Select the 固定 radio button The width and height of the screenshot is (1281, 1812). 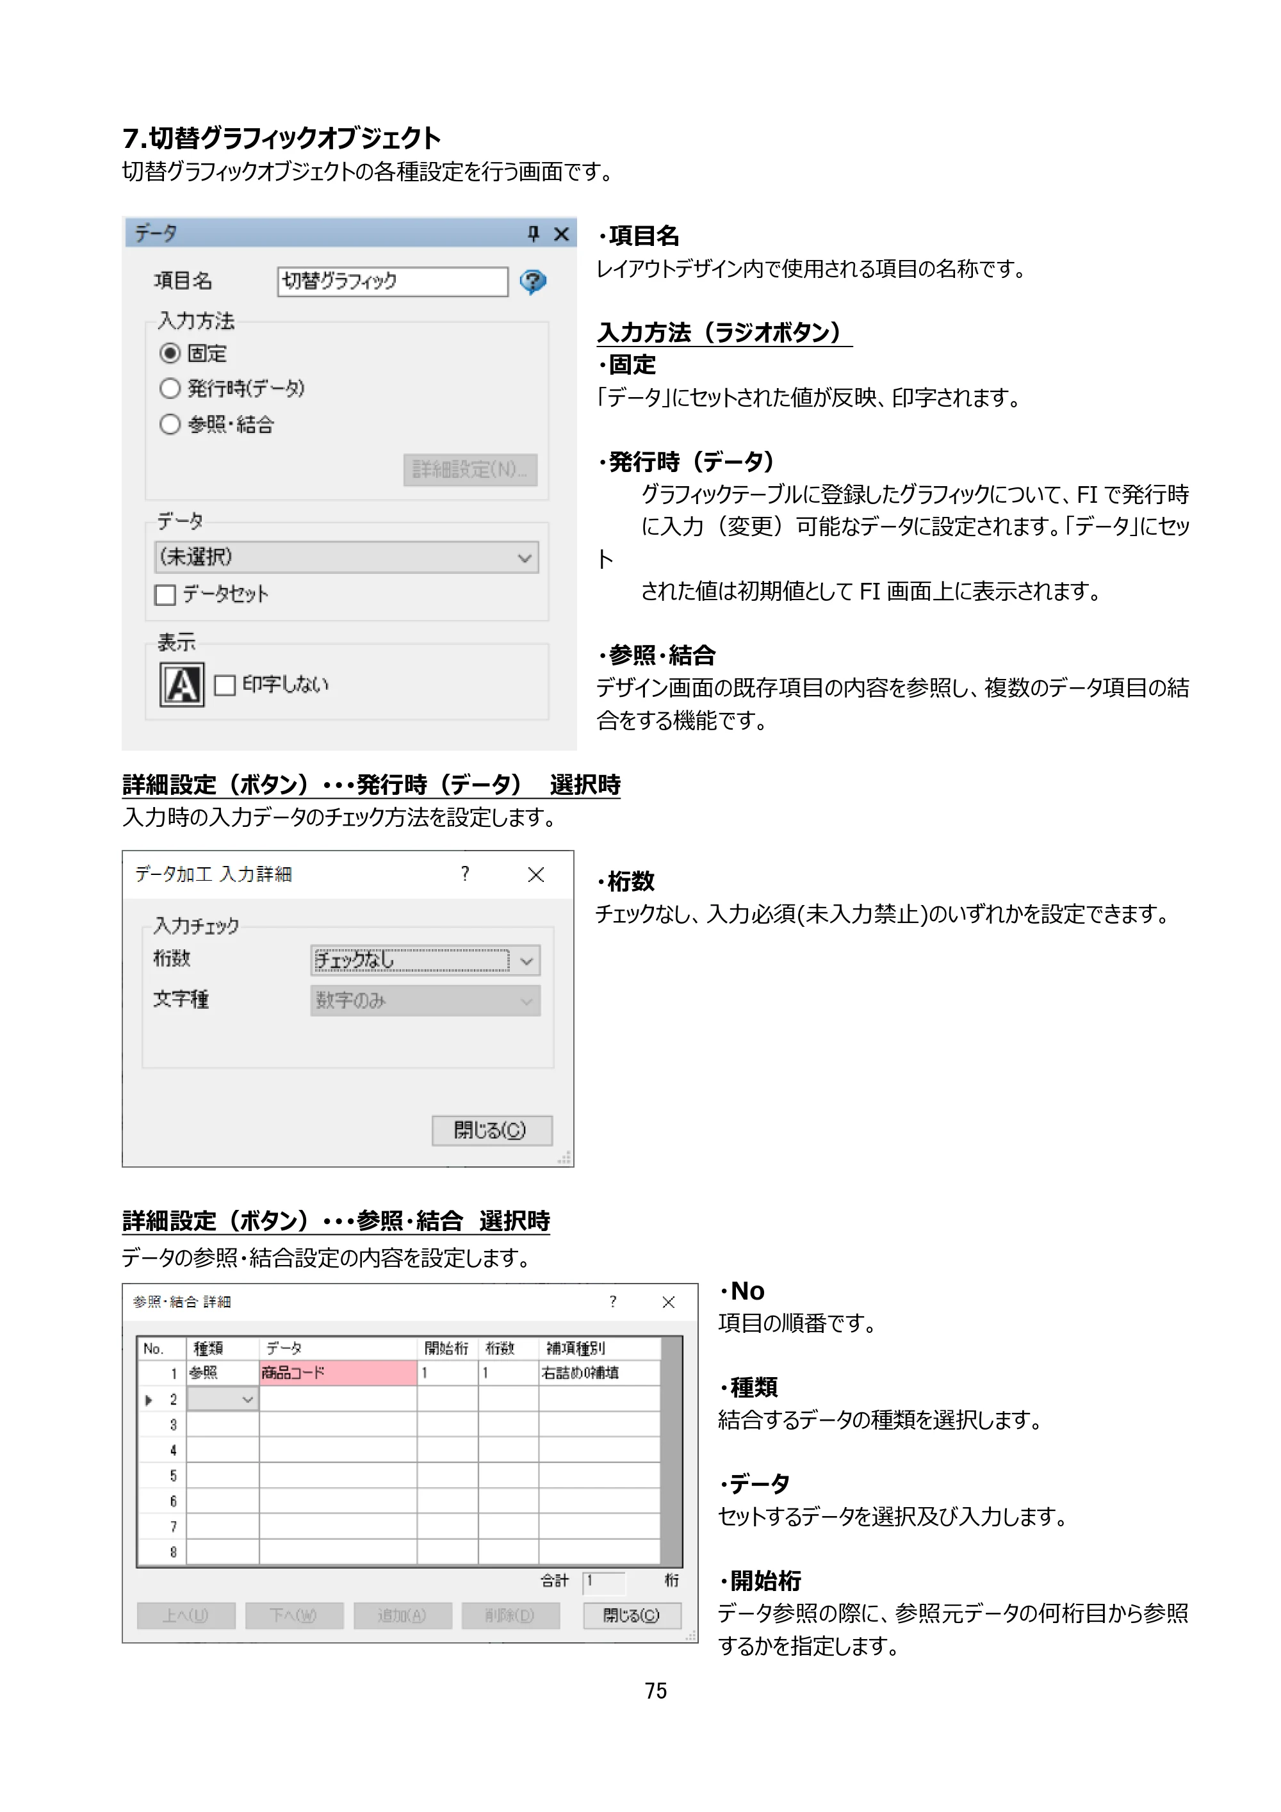tap(170, 353)
